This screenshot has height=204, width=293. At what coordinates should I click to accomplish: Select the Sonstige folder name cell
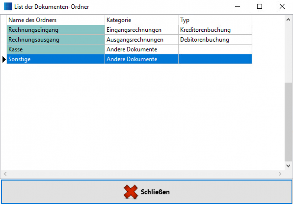[x=56, y=59]
